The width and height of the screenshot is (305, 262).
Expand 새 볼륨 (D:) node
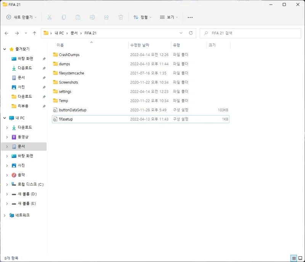[x=7, y=194]
